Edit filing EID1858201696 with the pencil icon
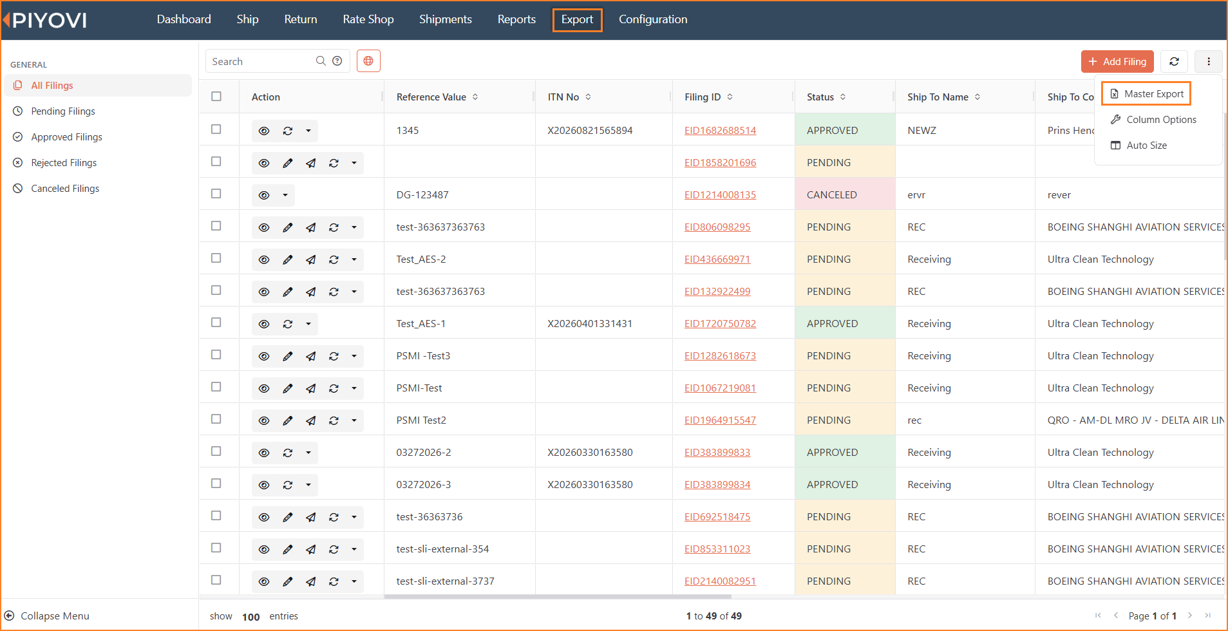Screen dimensions: 1228x631 [x=287, y=163]
